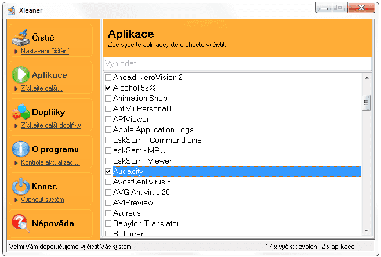Click the '2 x aplikace' status text
Viewport: 381px width, 257px height.
tap(338, 247)
